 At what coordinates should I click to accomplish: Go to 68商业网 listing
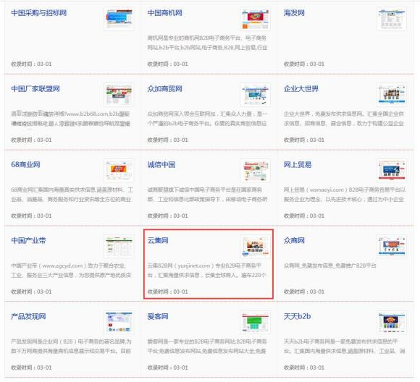(25, 164)
